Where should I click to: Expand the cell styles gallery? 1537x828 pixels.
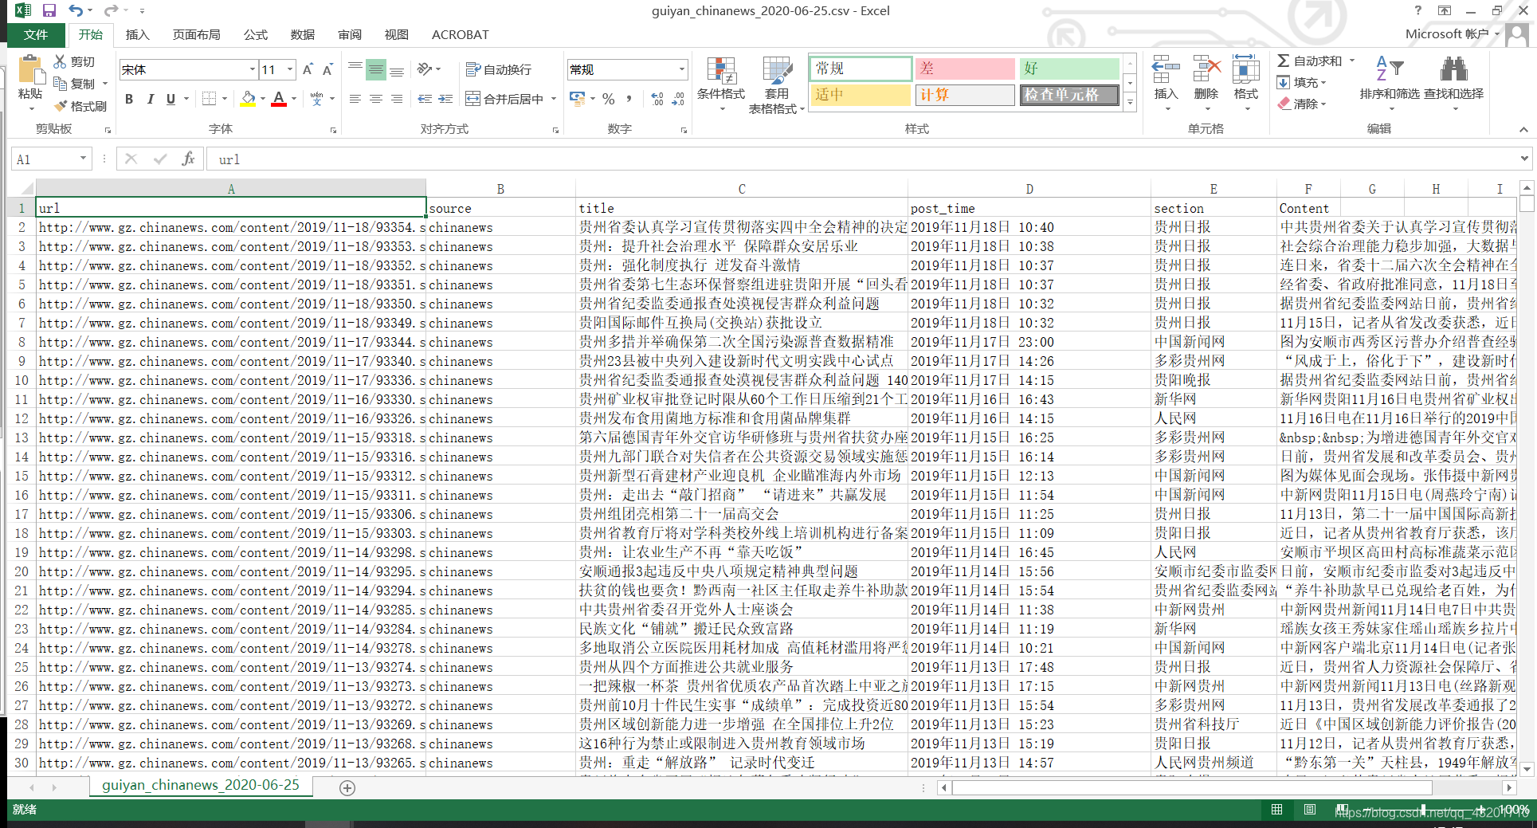(x=1129, y=102)
